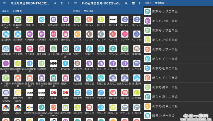Viewport: 213px width, 121px height.
Task: Open 新东方-小学二年级 list entry
Action: tap(178, 11)
